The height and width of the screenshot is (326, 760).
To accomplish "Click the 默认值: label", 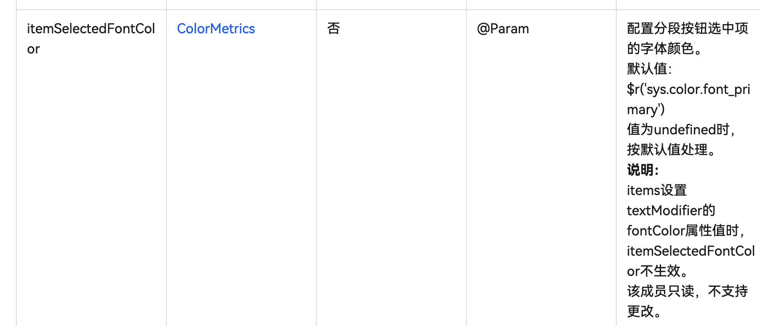I will tap(649, 69).
